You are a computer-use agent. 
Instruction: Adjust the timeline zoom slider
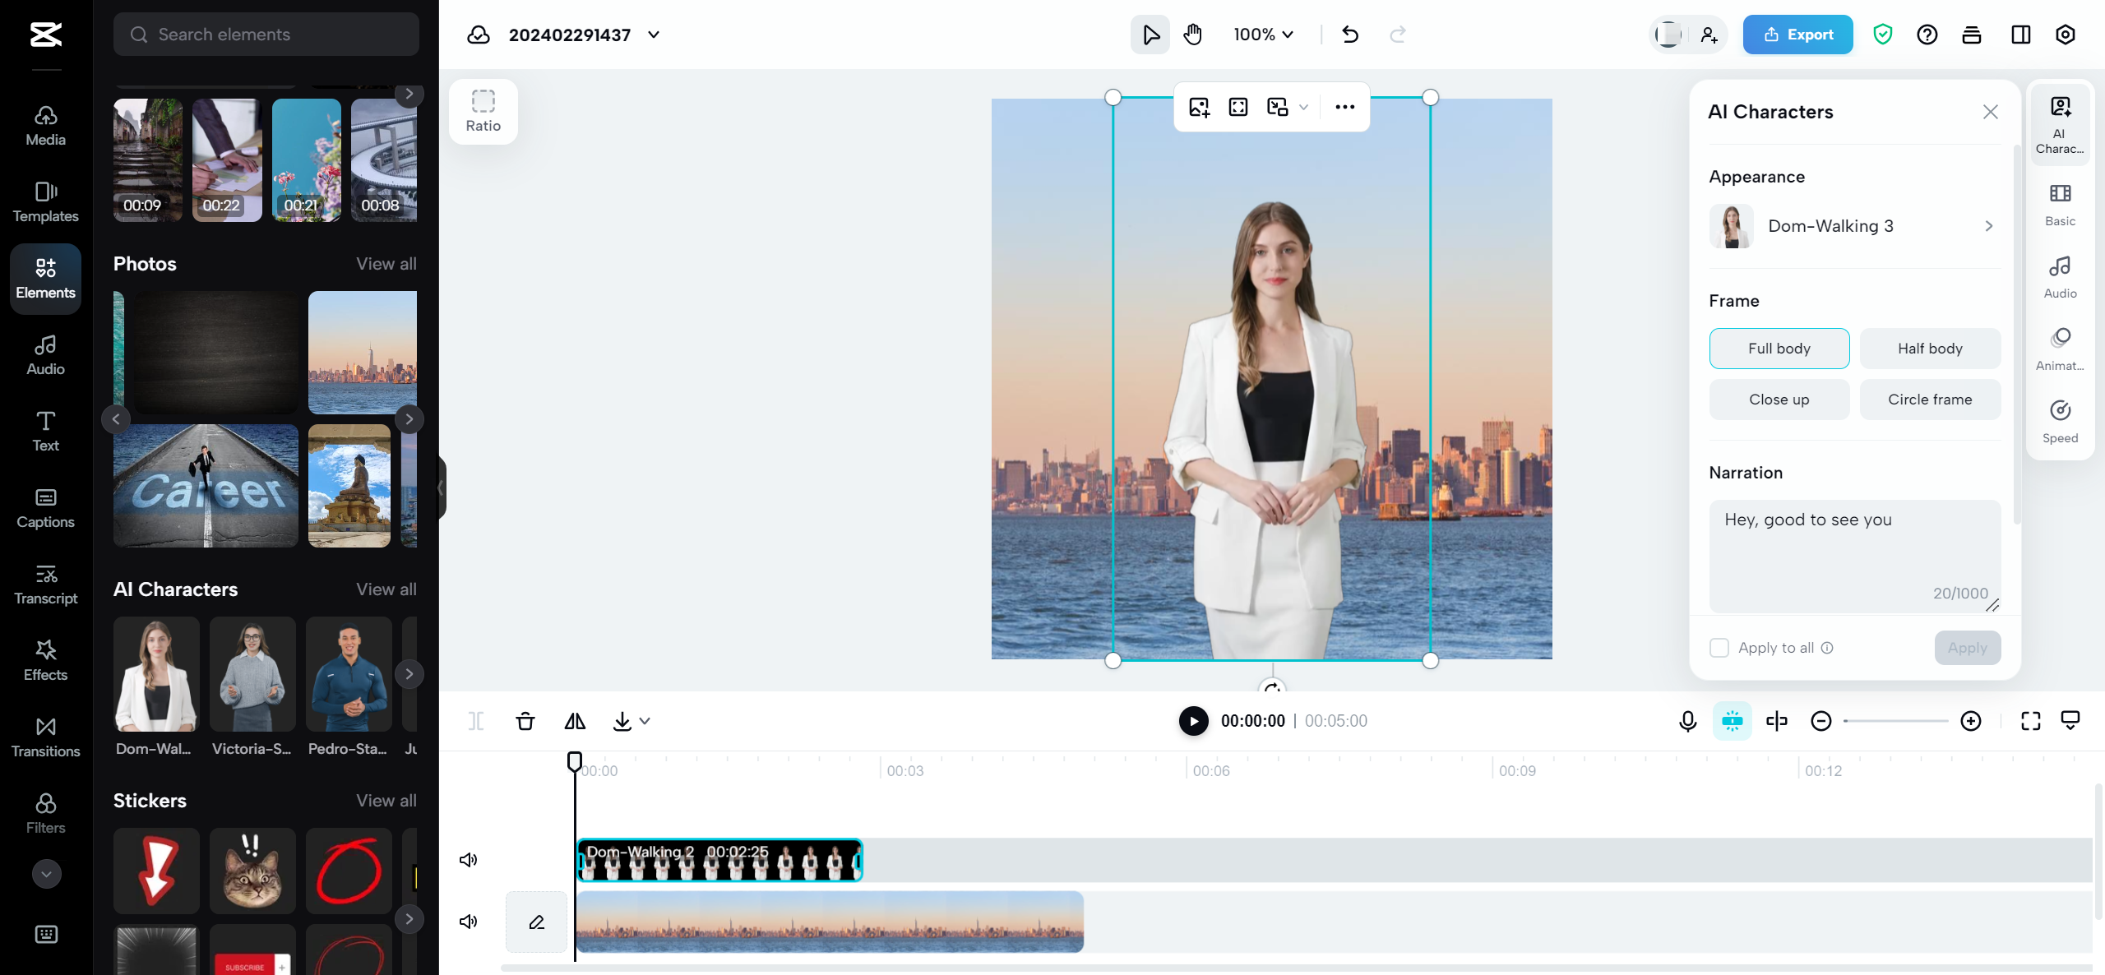tap(1895, 721)
